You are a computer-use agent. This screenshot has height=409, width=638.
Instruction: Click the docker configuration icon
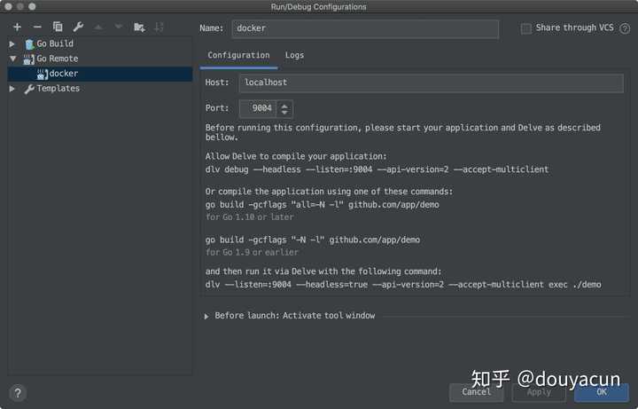click(42, 74)
